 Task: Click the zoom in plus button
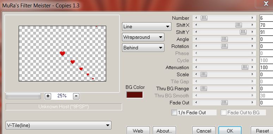click(48, 96)
